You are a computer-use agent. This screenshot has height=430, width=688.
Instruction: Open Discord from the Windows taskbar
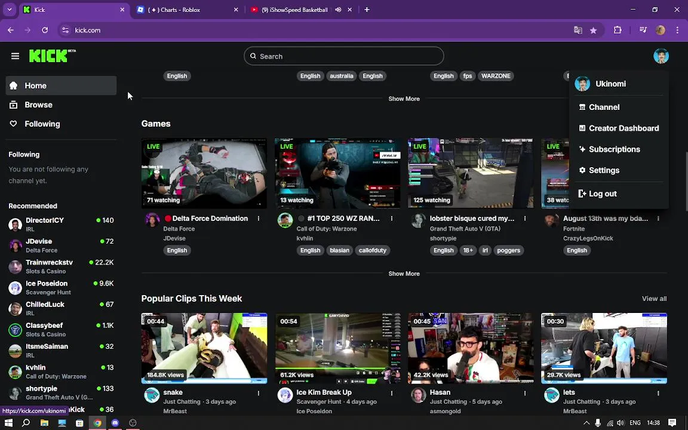[115, 423]
